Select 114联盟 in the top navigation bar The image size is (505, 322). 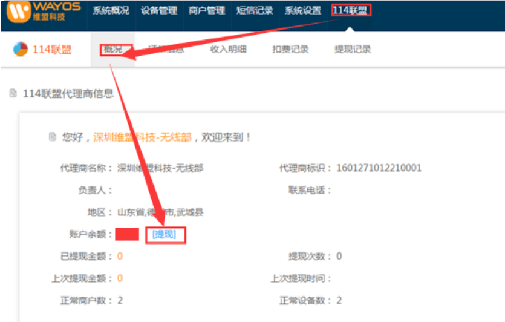(x=350, y=11)
